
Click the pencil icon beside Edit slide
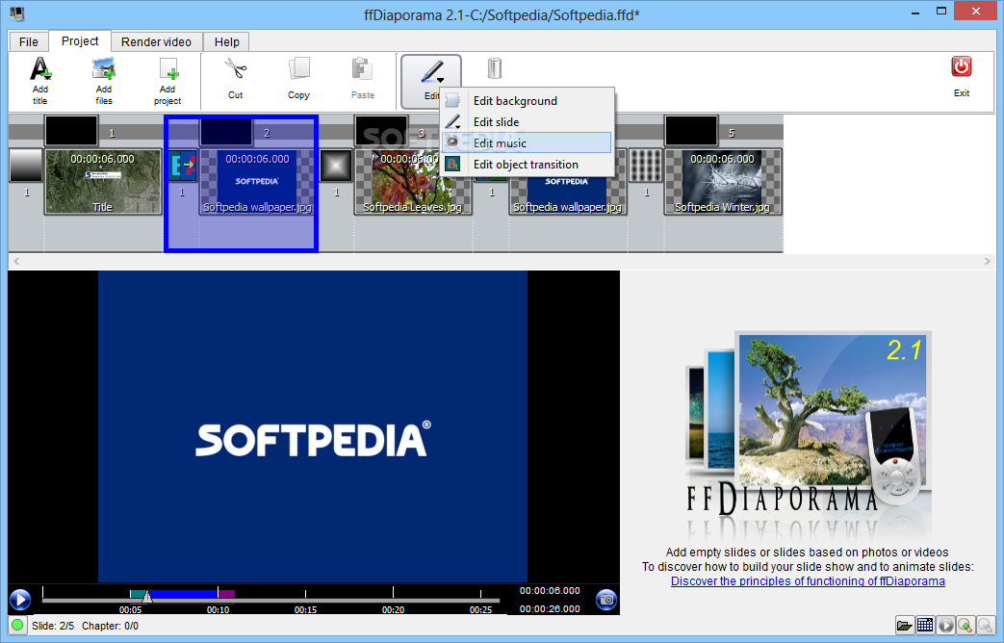coord(452,121)
